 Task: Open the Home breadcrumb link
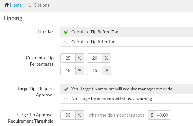16,5
